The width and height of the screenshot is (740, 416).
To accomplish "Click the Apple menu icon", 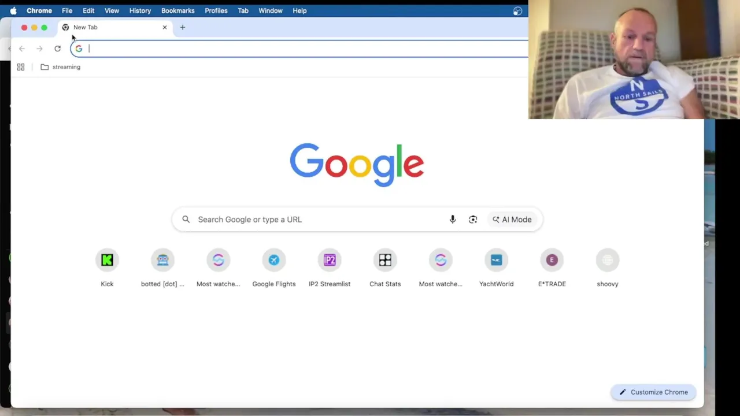I will (x=13, y=10).
